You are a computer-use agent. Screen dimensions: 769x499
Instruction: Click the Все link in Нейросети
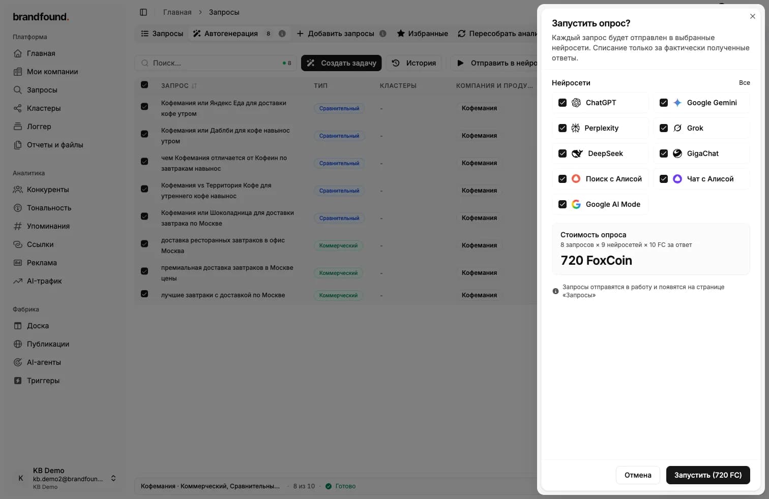745,83
